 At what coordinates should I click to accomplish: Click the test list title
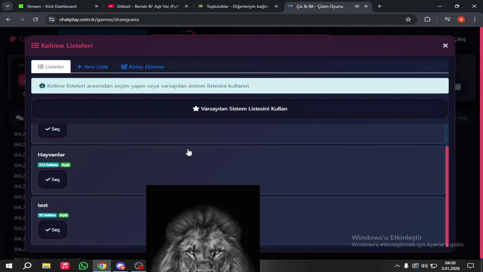click(43, 205)
